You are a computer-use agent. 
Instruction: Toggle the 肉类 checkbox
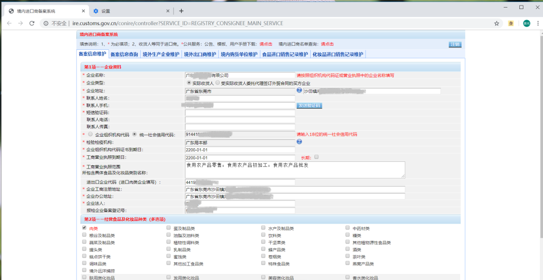[84, 228]
